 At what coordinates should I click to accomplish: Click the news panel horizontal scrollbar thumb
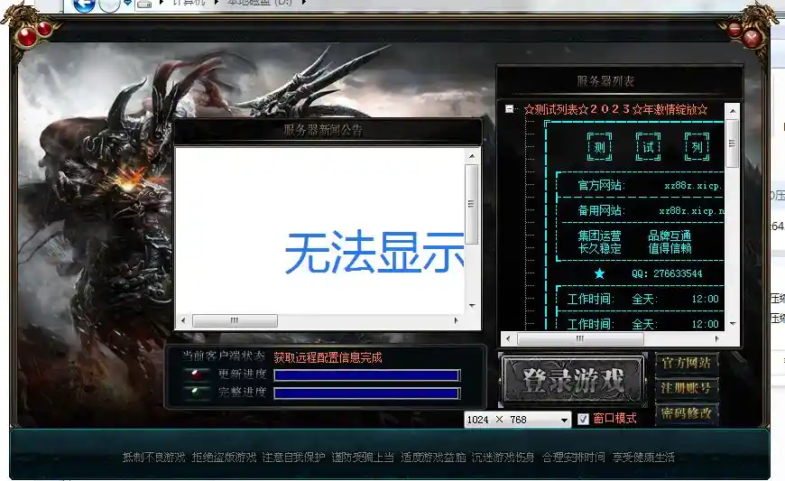(x=235, y=320)
